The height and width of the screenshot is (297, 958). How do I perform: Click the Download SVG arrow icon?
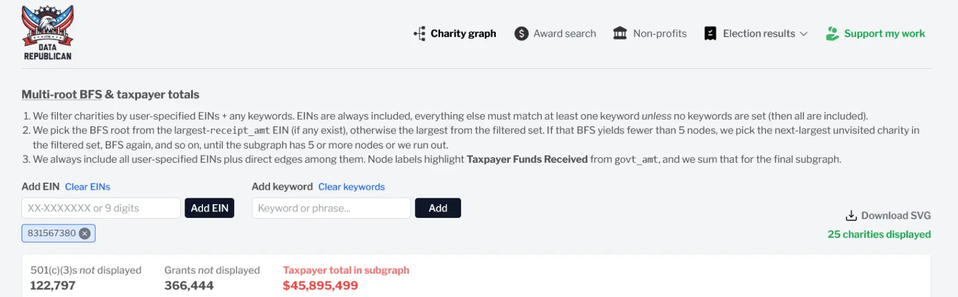coord(851,216)
